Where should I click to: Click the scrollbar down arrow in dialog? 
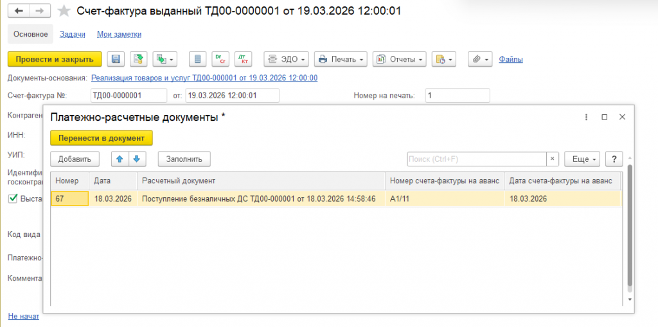629,299
